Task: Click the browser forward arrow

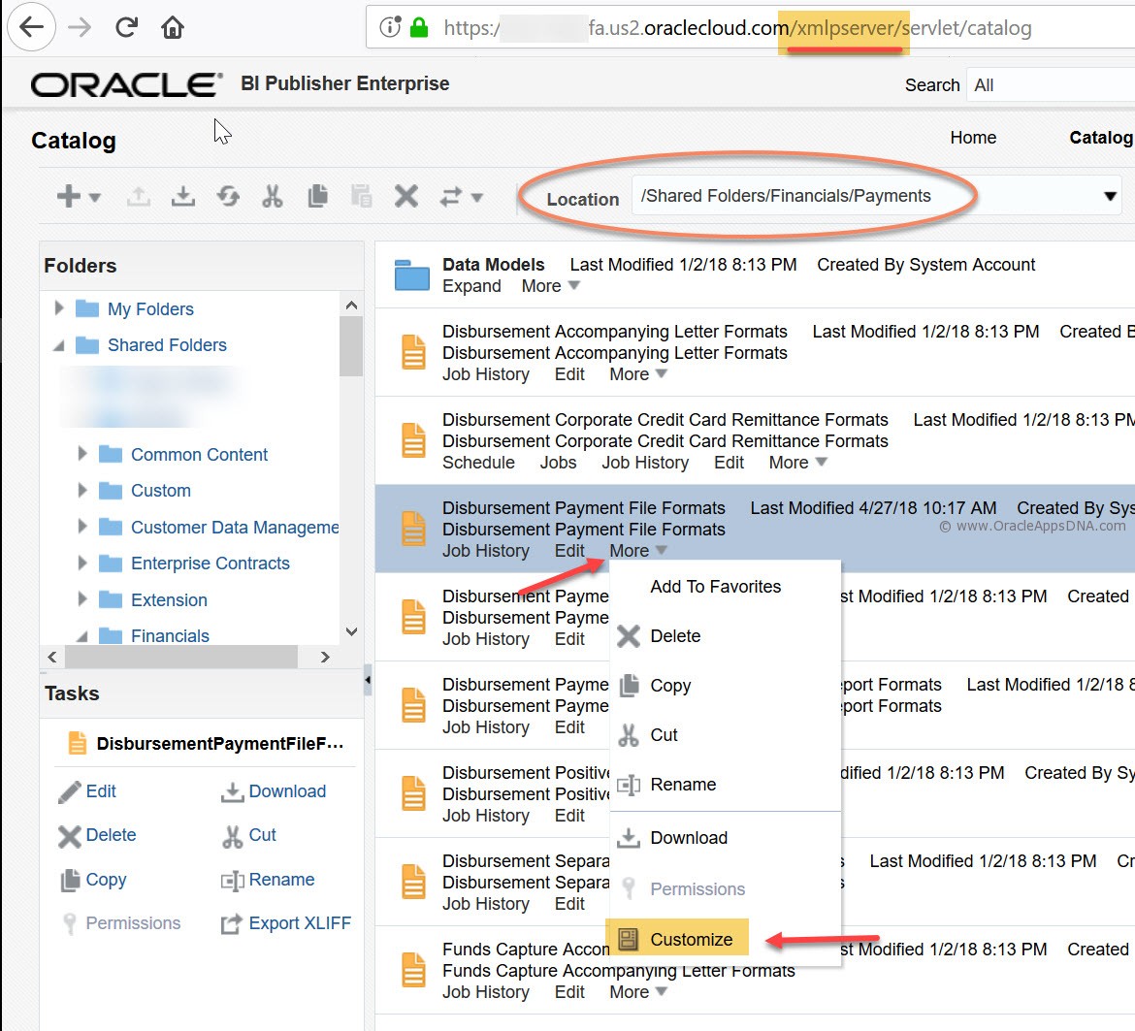Action: pos(80,27)
